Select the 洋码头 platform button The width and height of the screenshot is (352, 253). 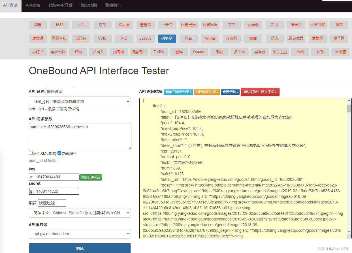(x=81, y=38)
